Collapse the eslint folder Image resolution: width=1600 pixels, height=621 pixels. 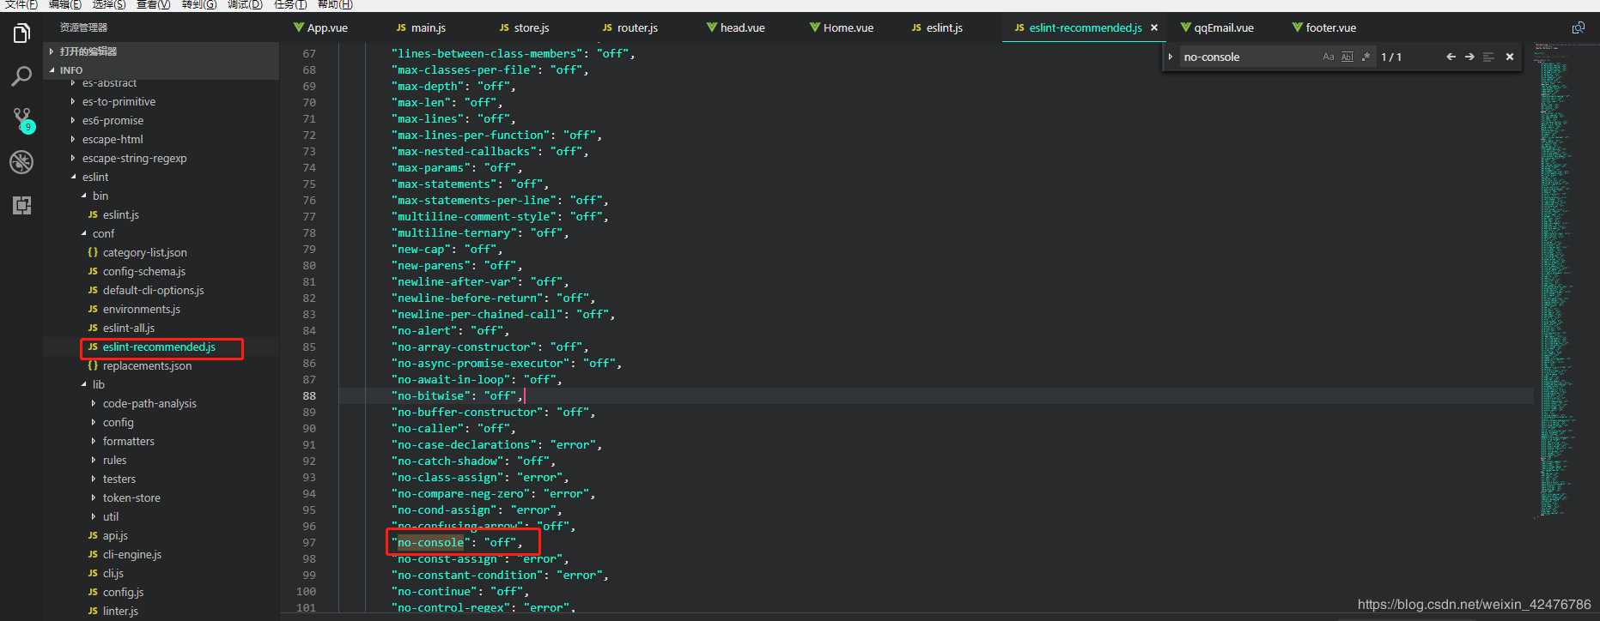coord(94,177)
